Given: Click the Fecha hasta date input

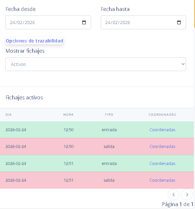Looking at the screenshot, I should [143, 23].
